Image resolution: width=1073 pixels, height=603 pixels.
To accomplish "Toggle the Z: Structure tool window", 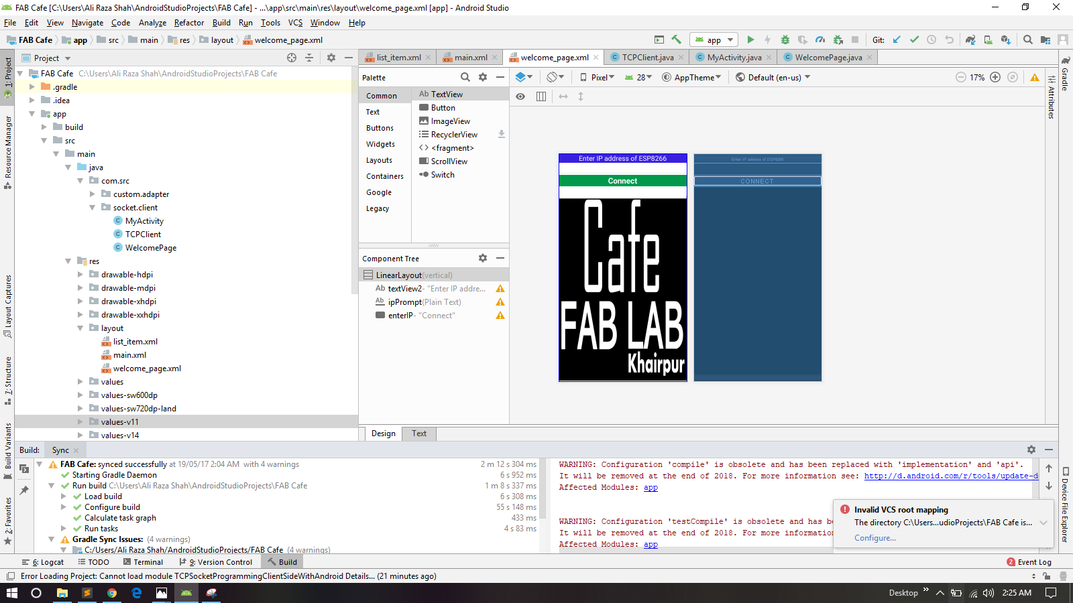I will click(7, 381).
